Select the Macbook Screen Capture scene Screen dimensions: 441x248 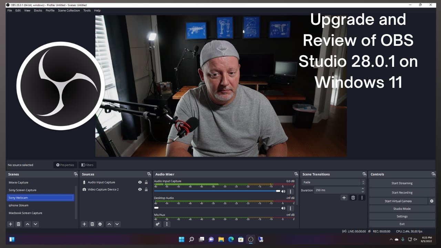[x=40, y=213]
